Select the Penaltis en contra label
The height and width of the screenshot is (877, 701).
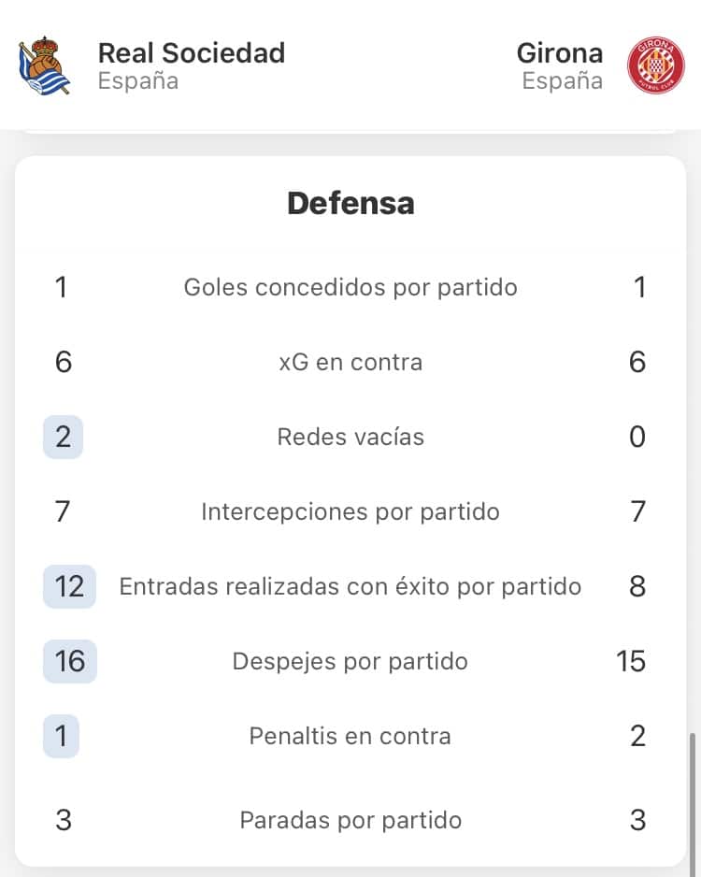point(350,736)
